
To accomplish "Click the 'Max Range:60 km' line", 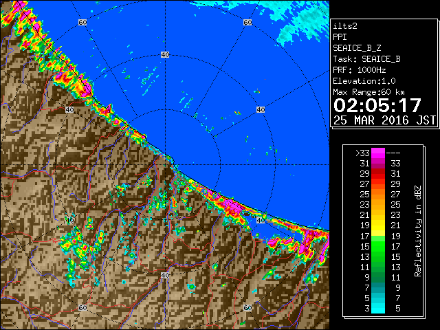I will pyautogui.click(x=368, y=92).
